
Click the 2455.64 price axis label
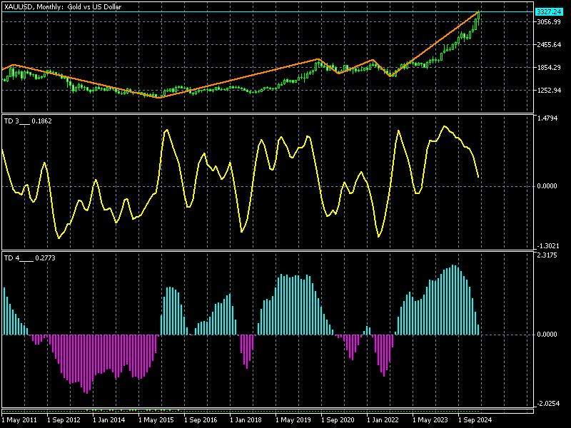point(549,45)
